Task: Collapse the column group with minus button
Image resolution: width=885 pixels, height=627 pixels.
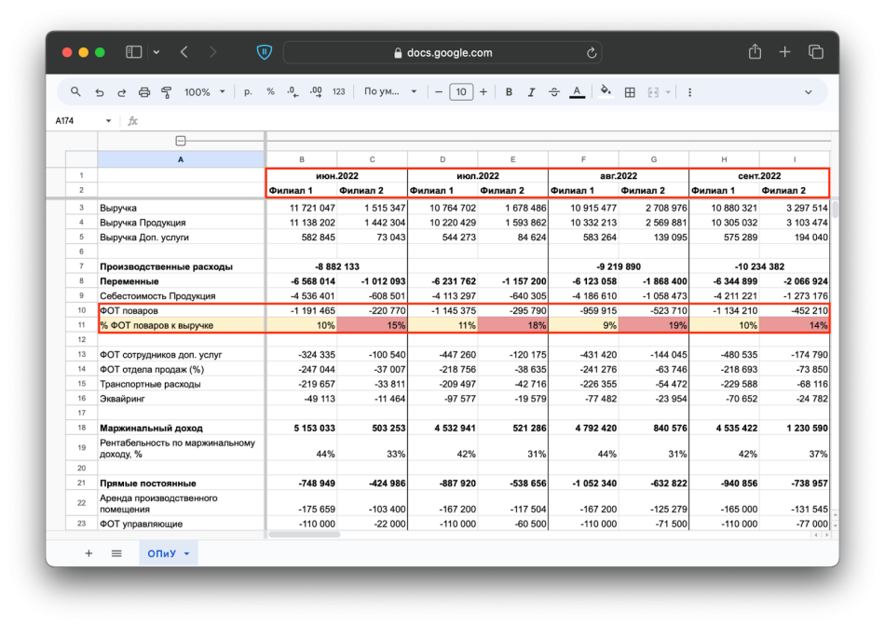Action: tap(181, 141)
